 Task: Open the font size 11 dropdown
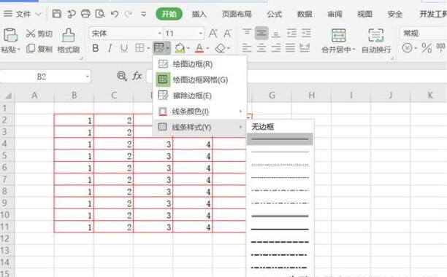(201, 34)
